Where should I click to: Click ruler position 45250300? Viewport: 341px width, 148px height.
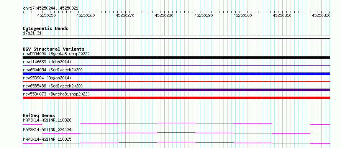coord(243,15)
